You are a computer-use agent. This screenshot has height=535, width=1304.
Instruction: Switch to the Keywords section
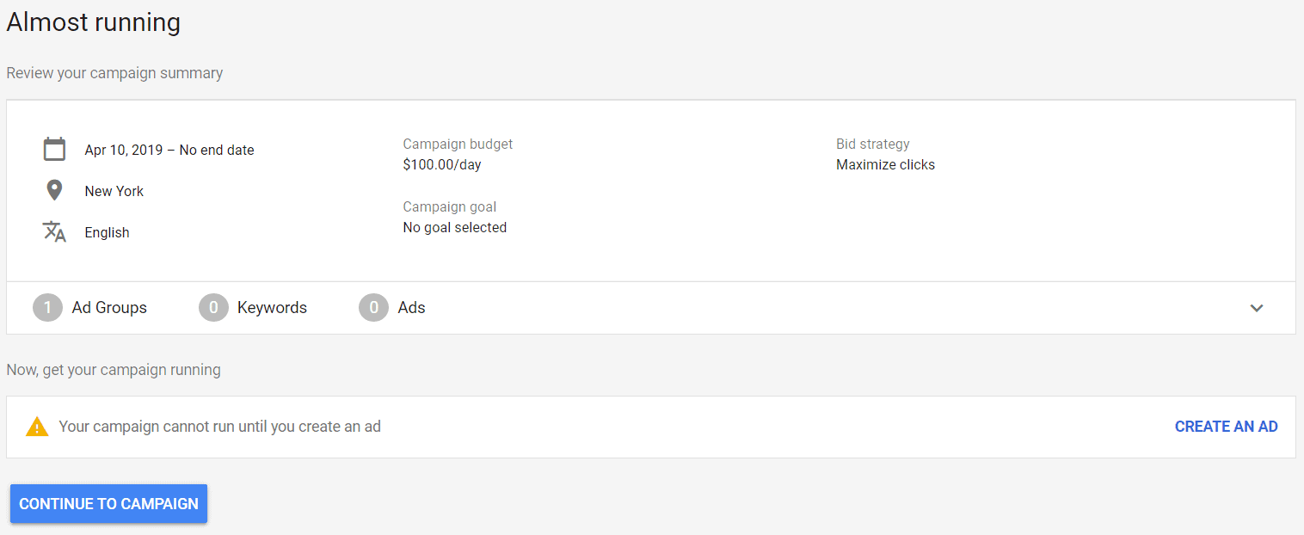tap(272, 307)
